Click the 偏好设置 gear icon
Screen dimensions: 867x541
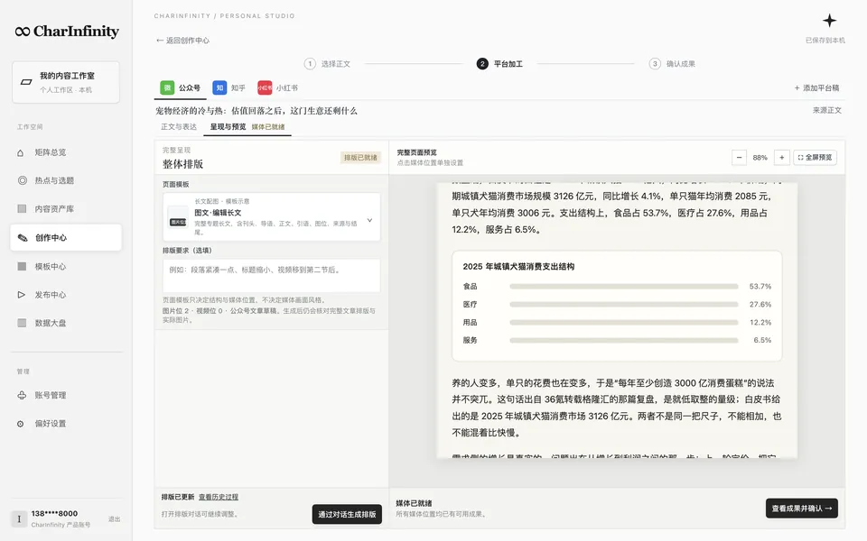click(21, 424)
